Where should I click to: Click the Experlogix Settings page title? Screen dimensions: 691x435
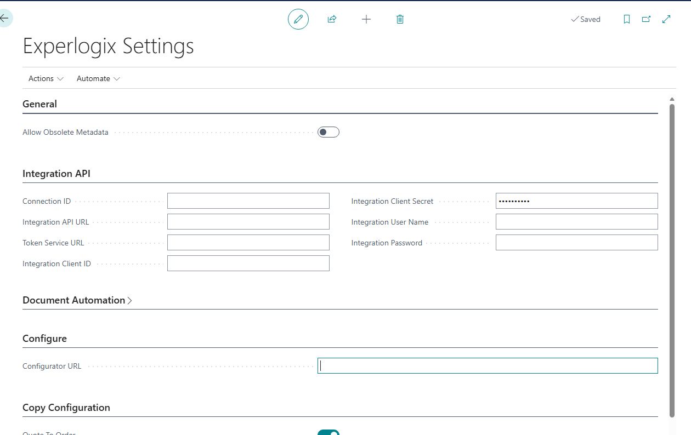pos(108,46)
